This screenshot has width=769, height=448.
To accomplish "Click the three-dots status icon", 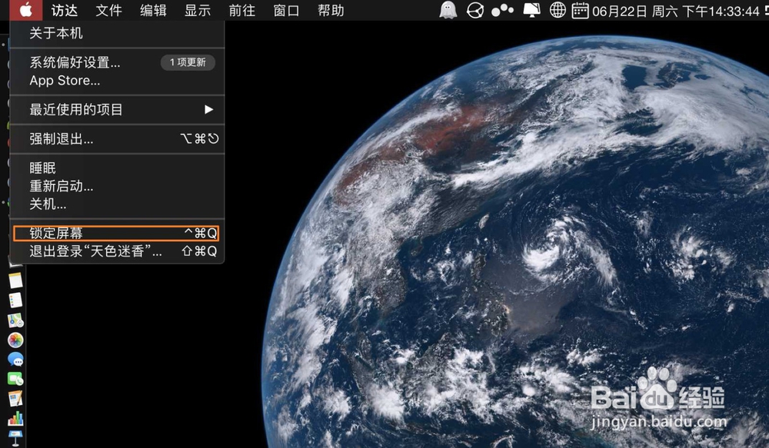I will click(502, 10).
